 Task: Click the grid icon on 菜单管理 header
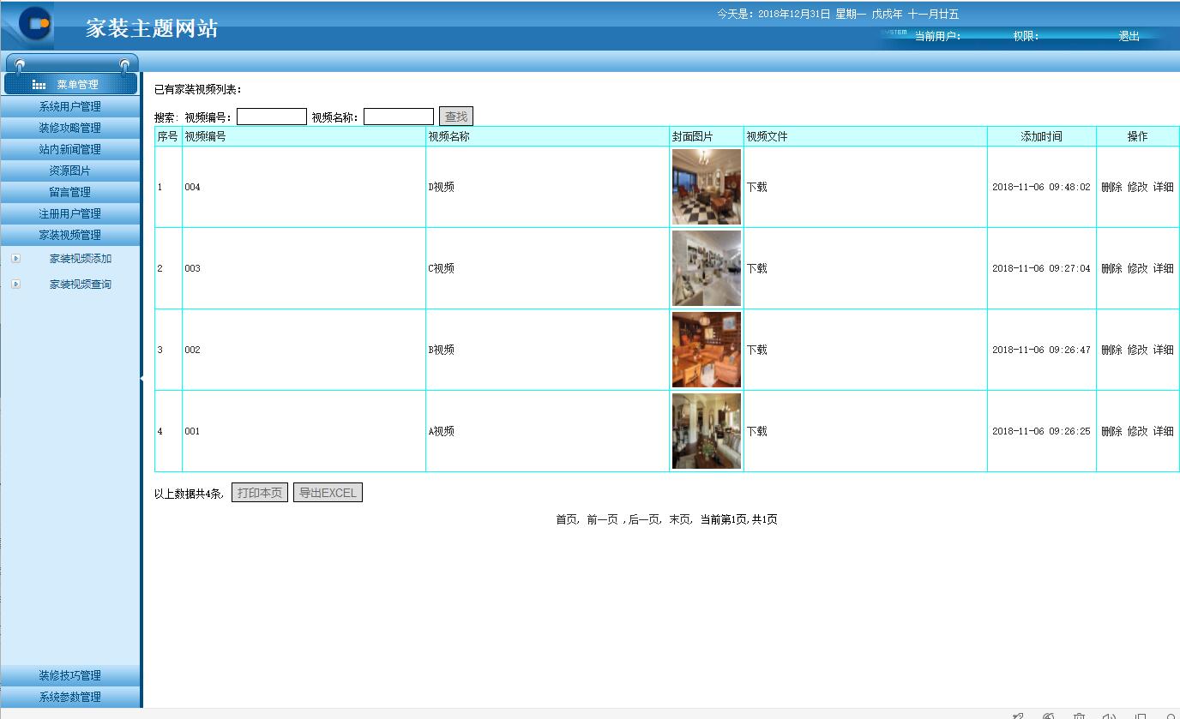pos(39,85)
